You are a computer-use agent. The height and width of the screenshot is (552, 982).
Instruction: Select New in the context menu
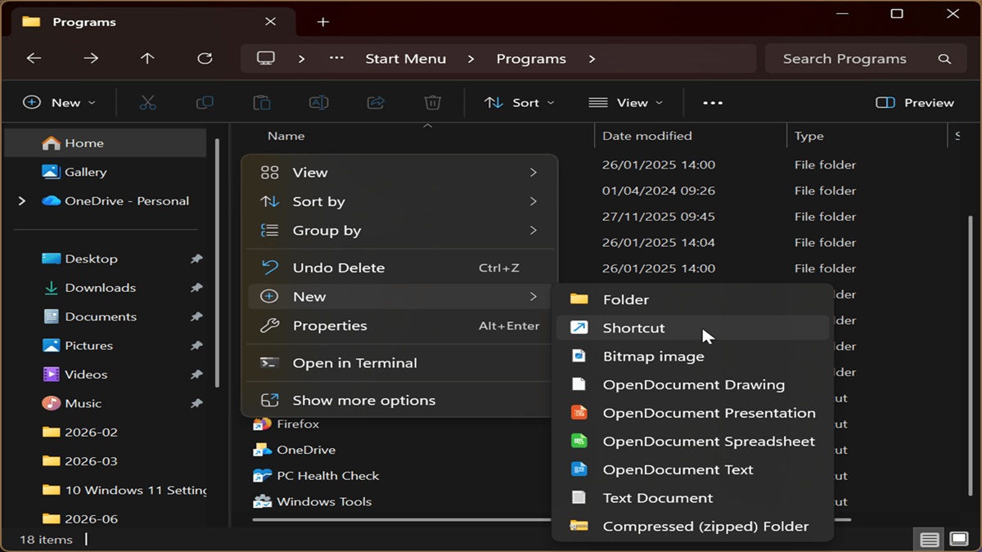tap(400, 297)
